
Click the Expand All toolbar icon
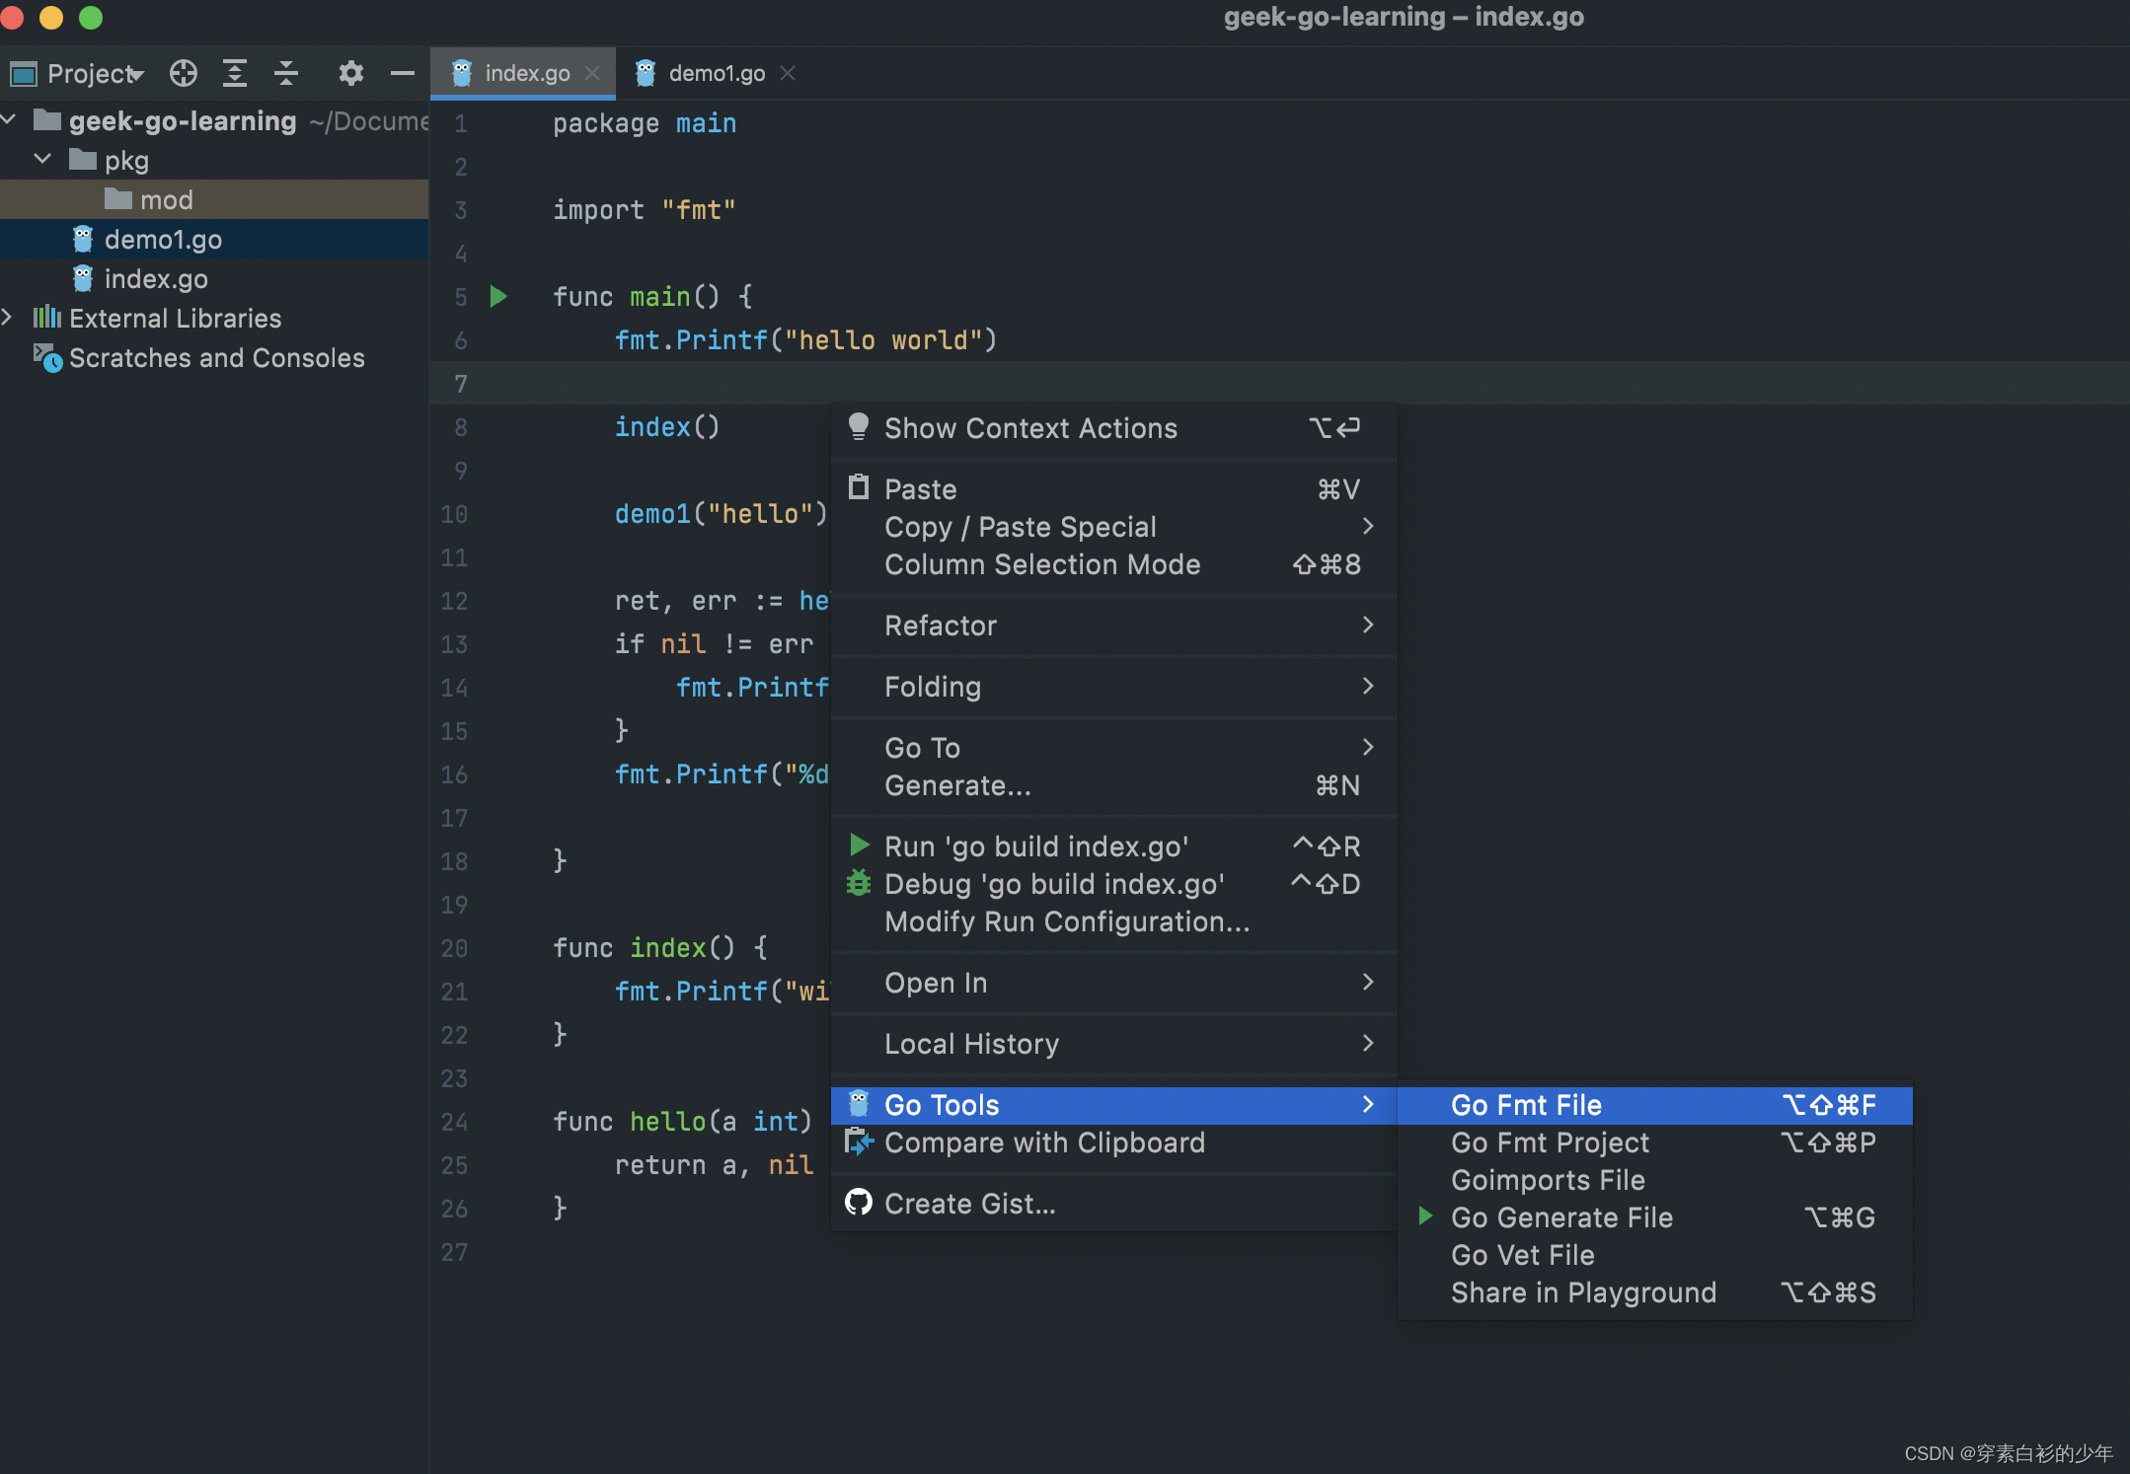pyautogui.click(x=235, y=73)
